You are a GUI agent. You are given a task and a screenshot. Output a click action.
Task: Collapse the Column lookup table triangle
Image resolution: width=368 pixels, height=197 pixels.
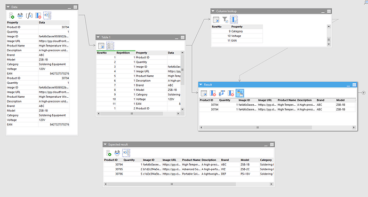pyautogui.click(x=213, y=11)
